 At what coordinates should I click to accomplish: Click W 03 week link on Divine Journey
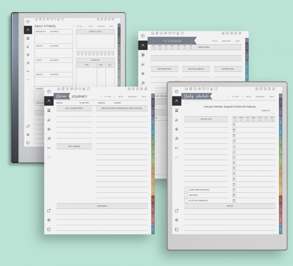tap(120, 97)
